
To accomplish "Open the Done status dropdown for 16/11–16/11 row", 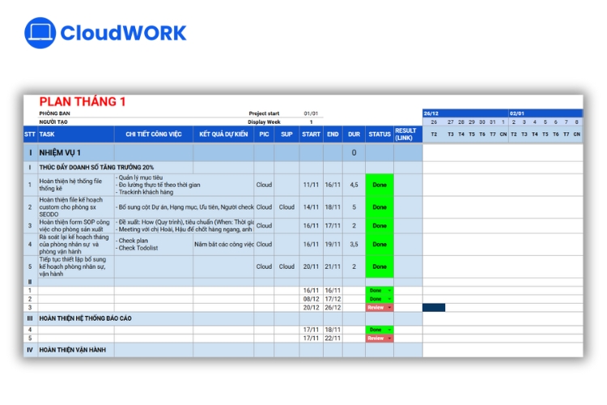I will [389, 290].
